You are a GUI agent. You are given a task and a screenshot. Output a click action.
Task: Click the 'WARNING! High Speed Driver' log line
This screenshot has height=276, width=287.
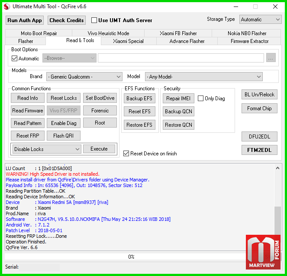(x=52, y=174)
